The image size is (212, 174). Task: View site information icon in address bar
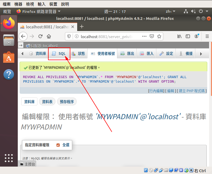click(77, 36)
